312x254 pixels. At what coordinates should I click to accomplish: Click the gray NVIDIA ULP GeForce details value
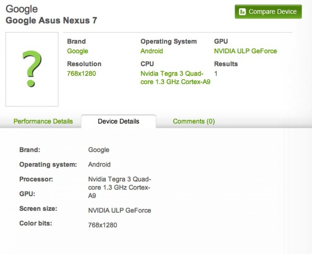119,210
